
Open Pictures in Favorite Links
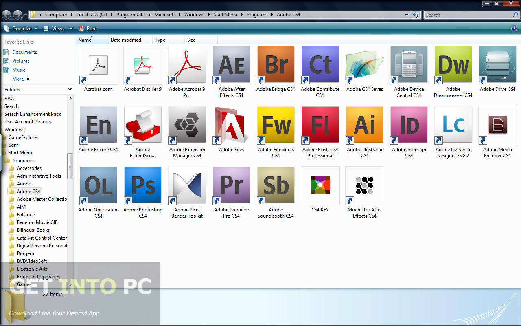pyautogui.click(x=21, y=61)
